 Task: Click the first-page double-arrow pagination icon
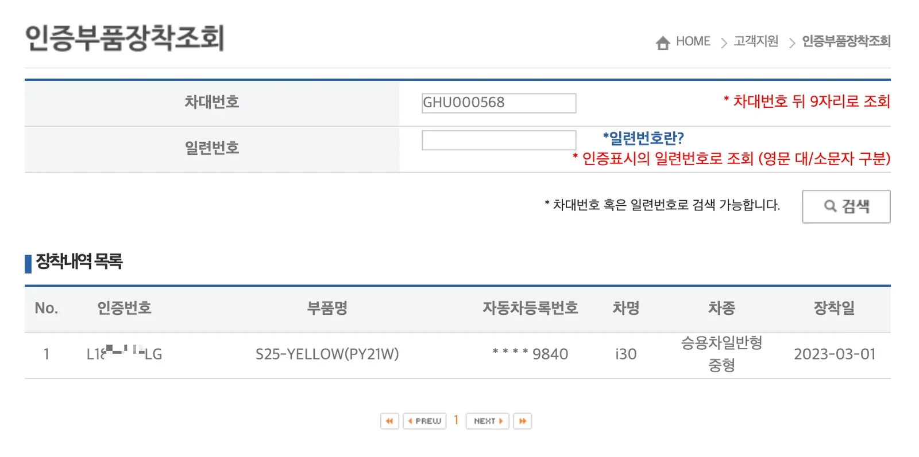point(389,420)
